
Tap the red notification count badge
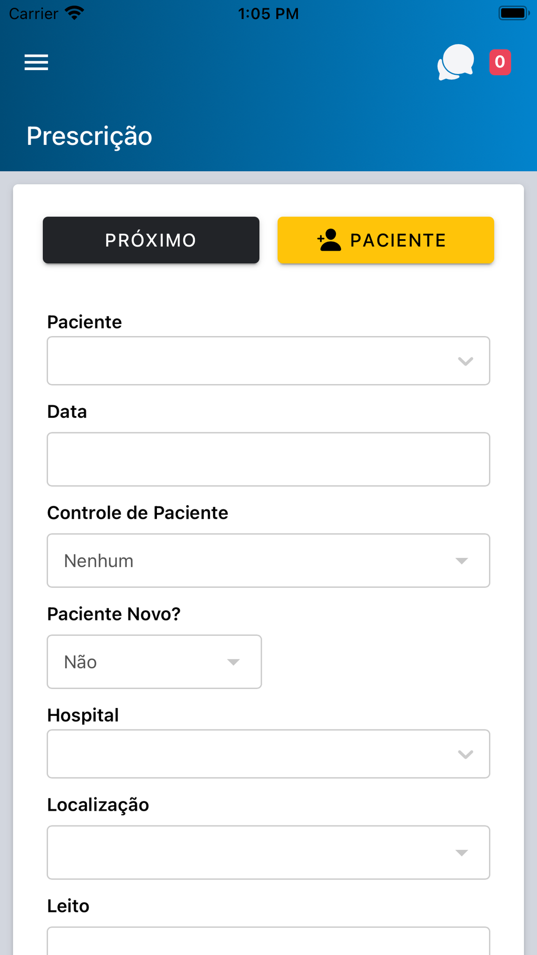coord(500,62)
